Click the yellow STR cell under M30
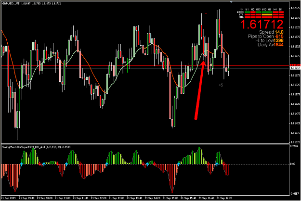Viewport: 301px width, 201px height. [x=264, y=14]
